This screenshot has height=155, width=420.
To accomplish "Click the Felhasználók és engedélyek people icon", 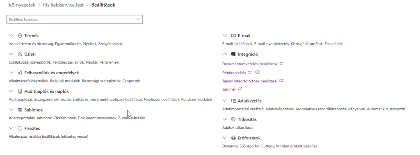I will coord(20,73).
